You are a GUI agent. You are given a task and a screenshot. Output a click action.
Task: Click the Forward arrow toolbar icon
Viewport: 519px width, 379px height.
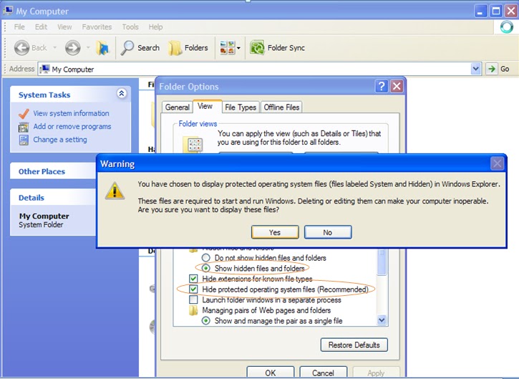(72, 48)
